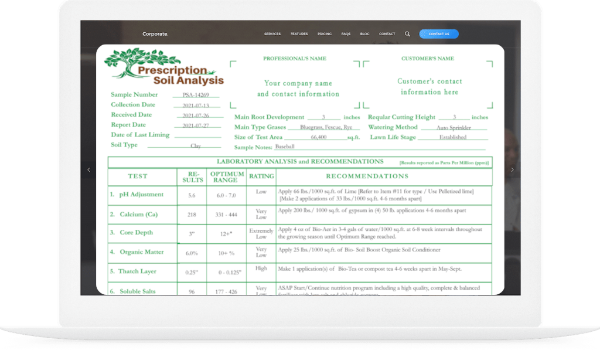This screenshot has height=350, width=600.
Task: Select soluble salts range 177 - 426
Action: [226, 292]
